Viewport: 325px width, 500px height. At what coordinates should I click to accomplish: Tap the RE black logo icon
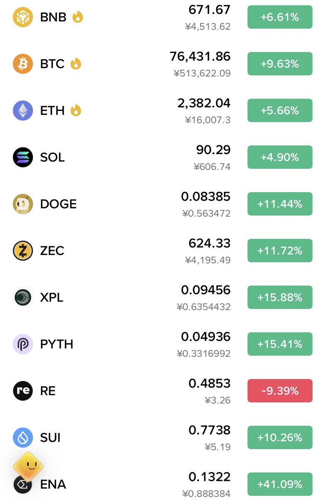click(x=23, y=390)
